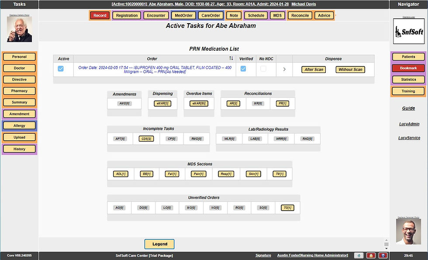Open the Resp[1] MDS section
The height and width of the screenshot is (260, 428).
tap(226, 174)
